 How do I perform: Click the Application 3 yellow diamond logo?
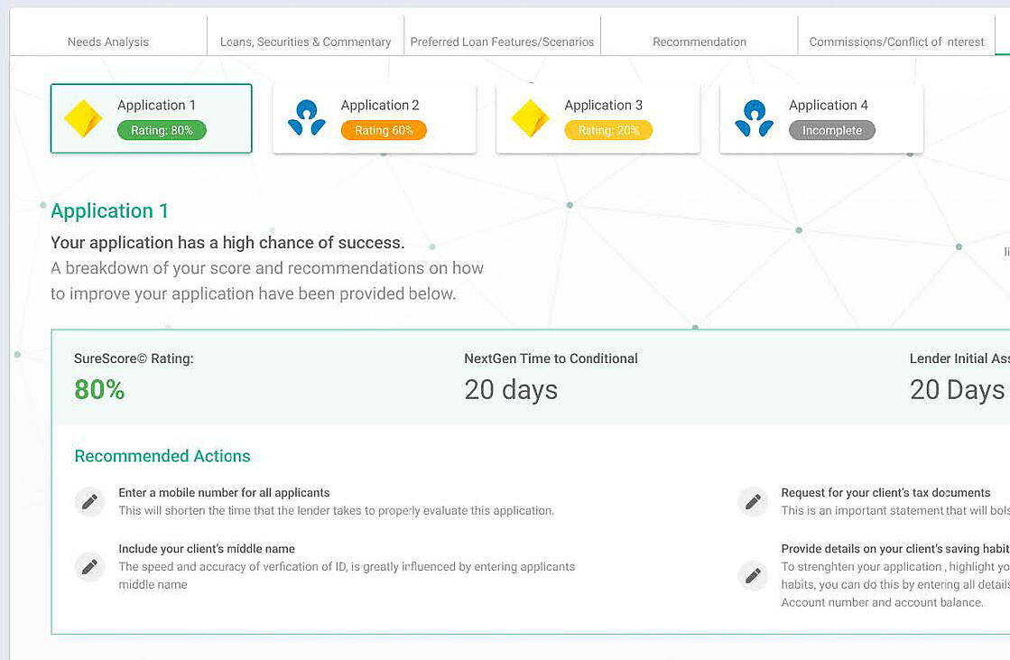point(530,118)
